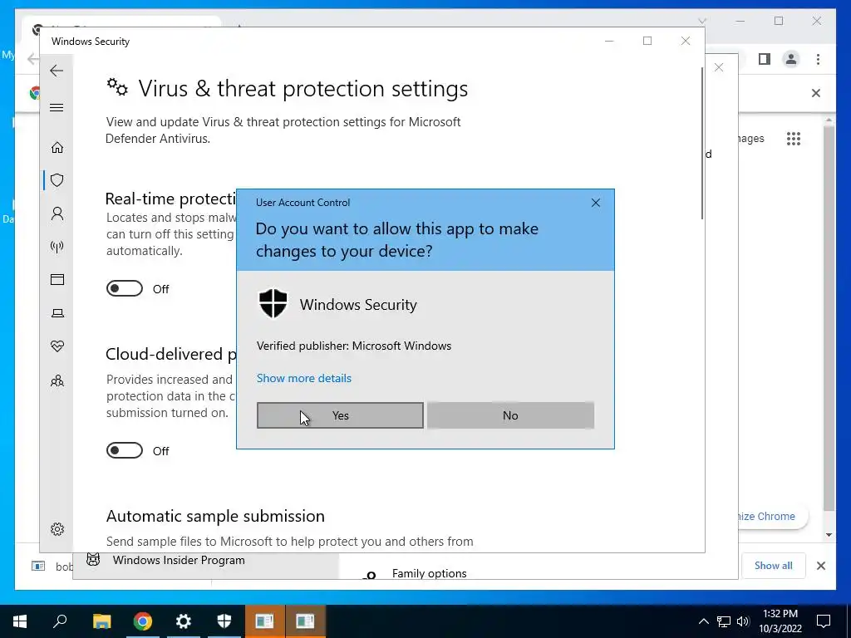Show hidden system tray icons

point(703,621)
